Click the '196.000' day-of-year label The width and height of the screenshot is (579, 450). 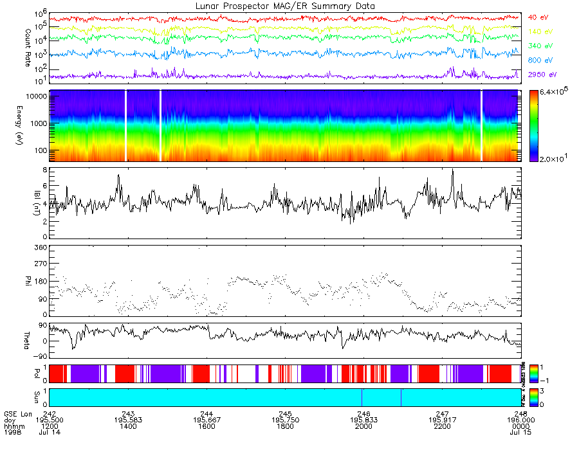coord(520,420)
